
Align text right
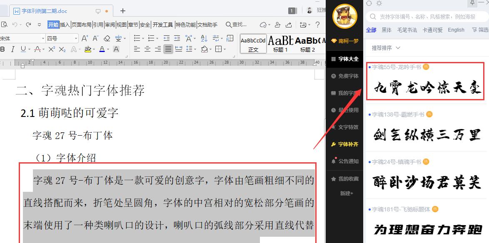click(158, 49)
